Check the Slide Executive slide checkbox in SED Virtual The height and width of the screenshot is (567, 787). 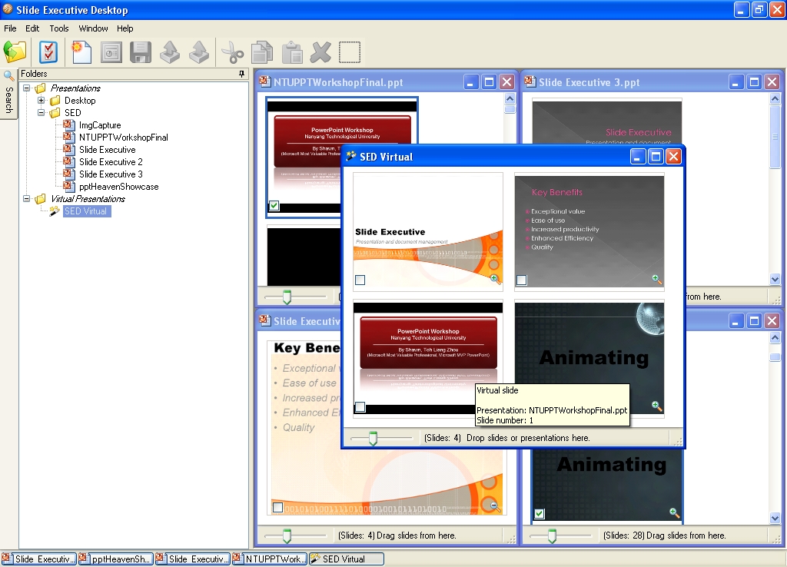tap(360, 280)
